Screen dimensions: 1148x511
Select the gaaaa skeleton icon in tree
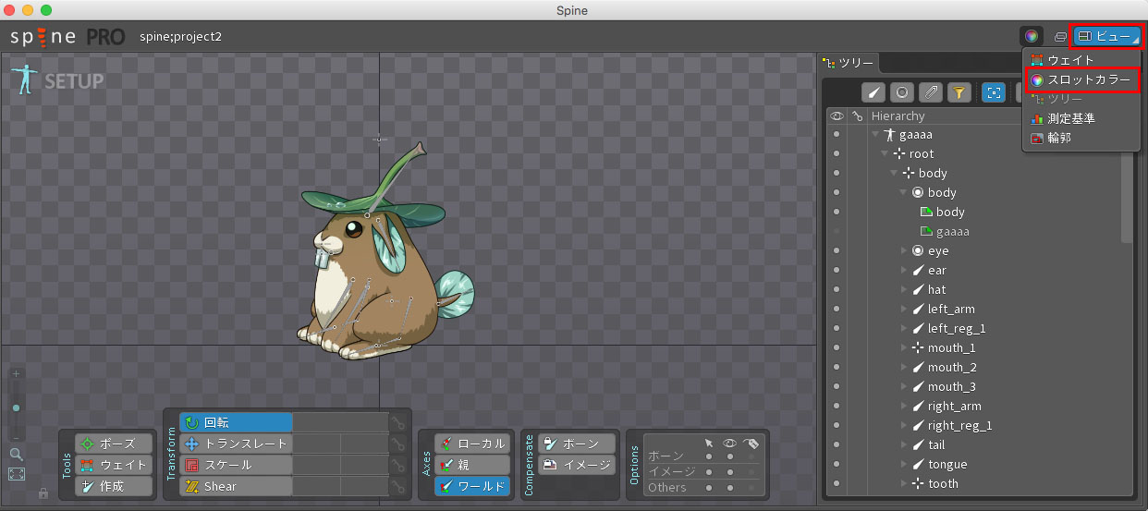click(x=890, y=135)
